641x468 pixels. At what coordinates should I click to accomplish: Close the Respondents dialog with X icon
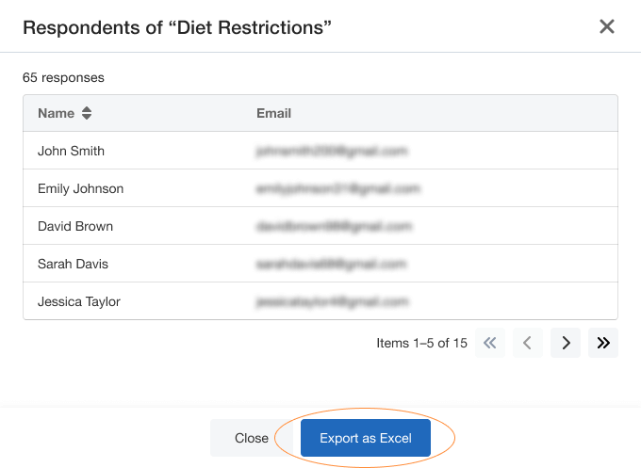coord(607,26)
